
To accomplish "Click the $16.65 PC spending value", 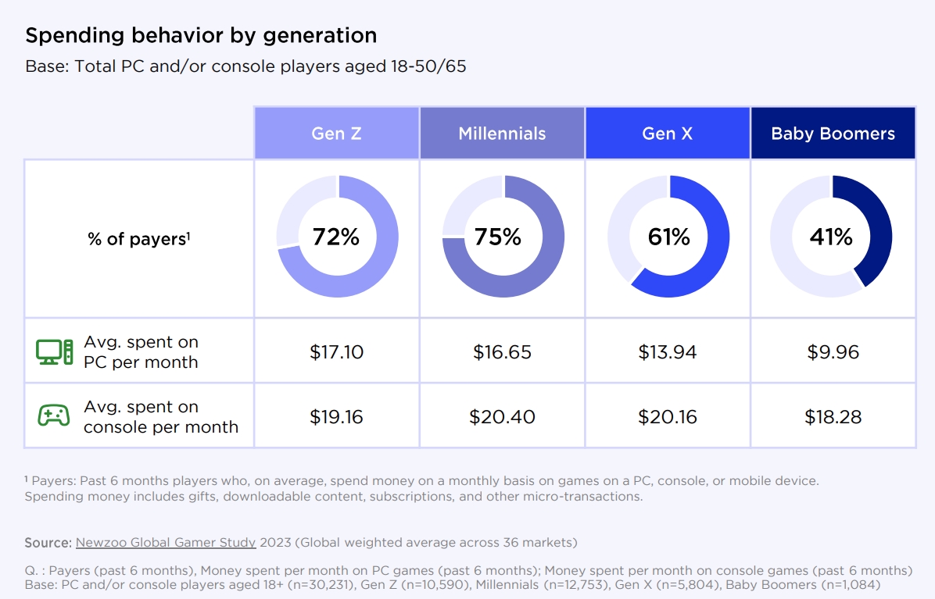I will [x=502, y=352].
